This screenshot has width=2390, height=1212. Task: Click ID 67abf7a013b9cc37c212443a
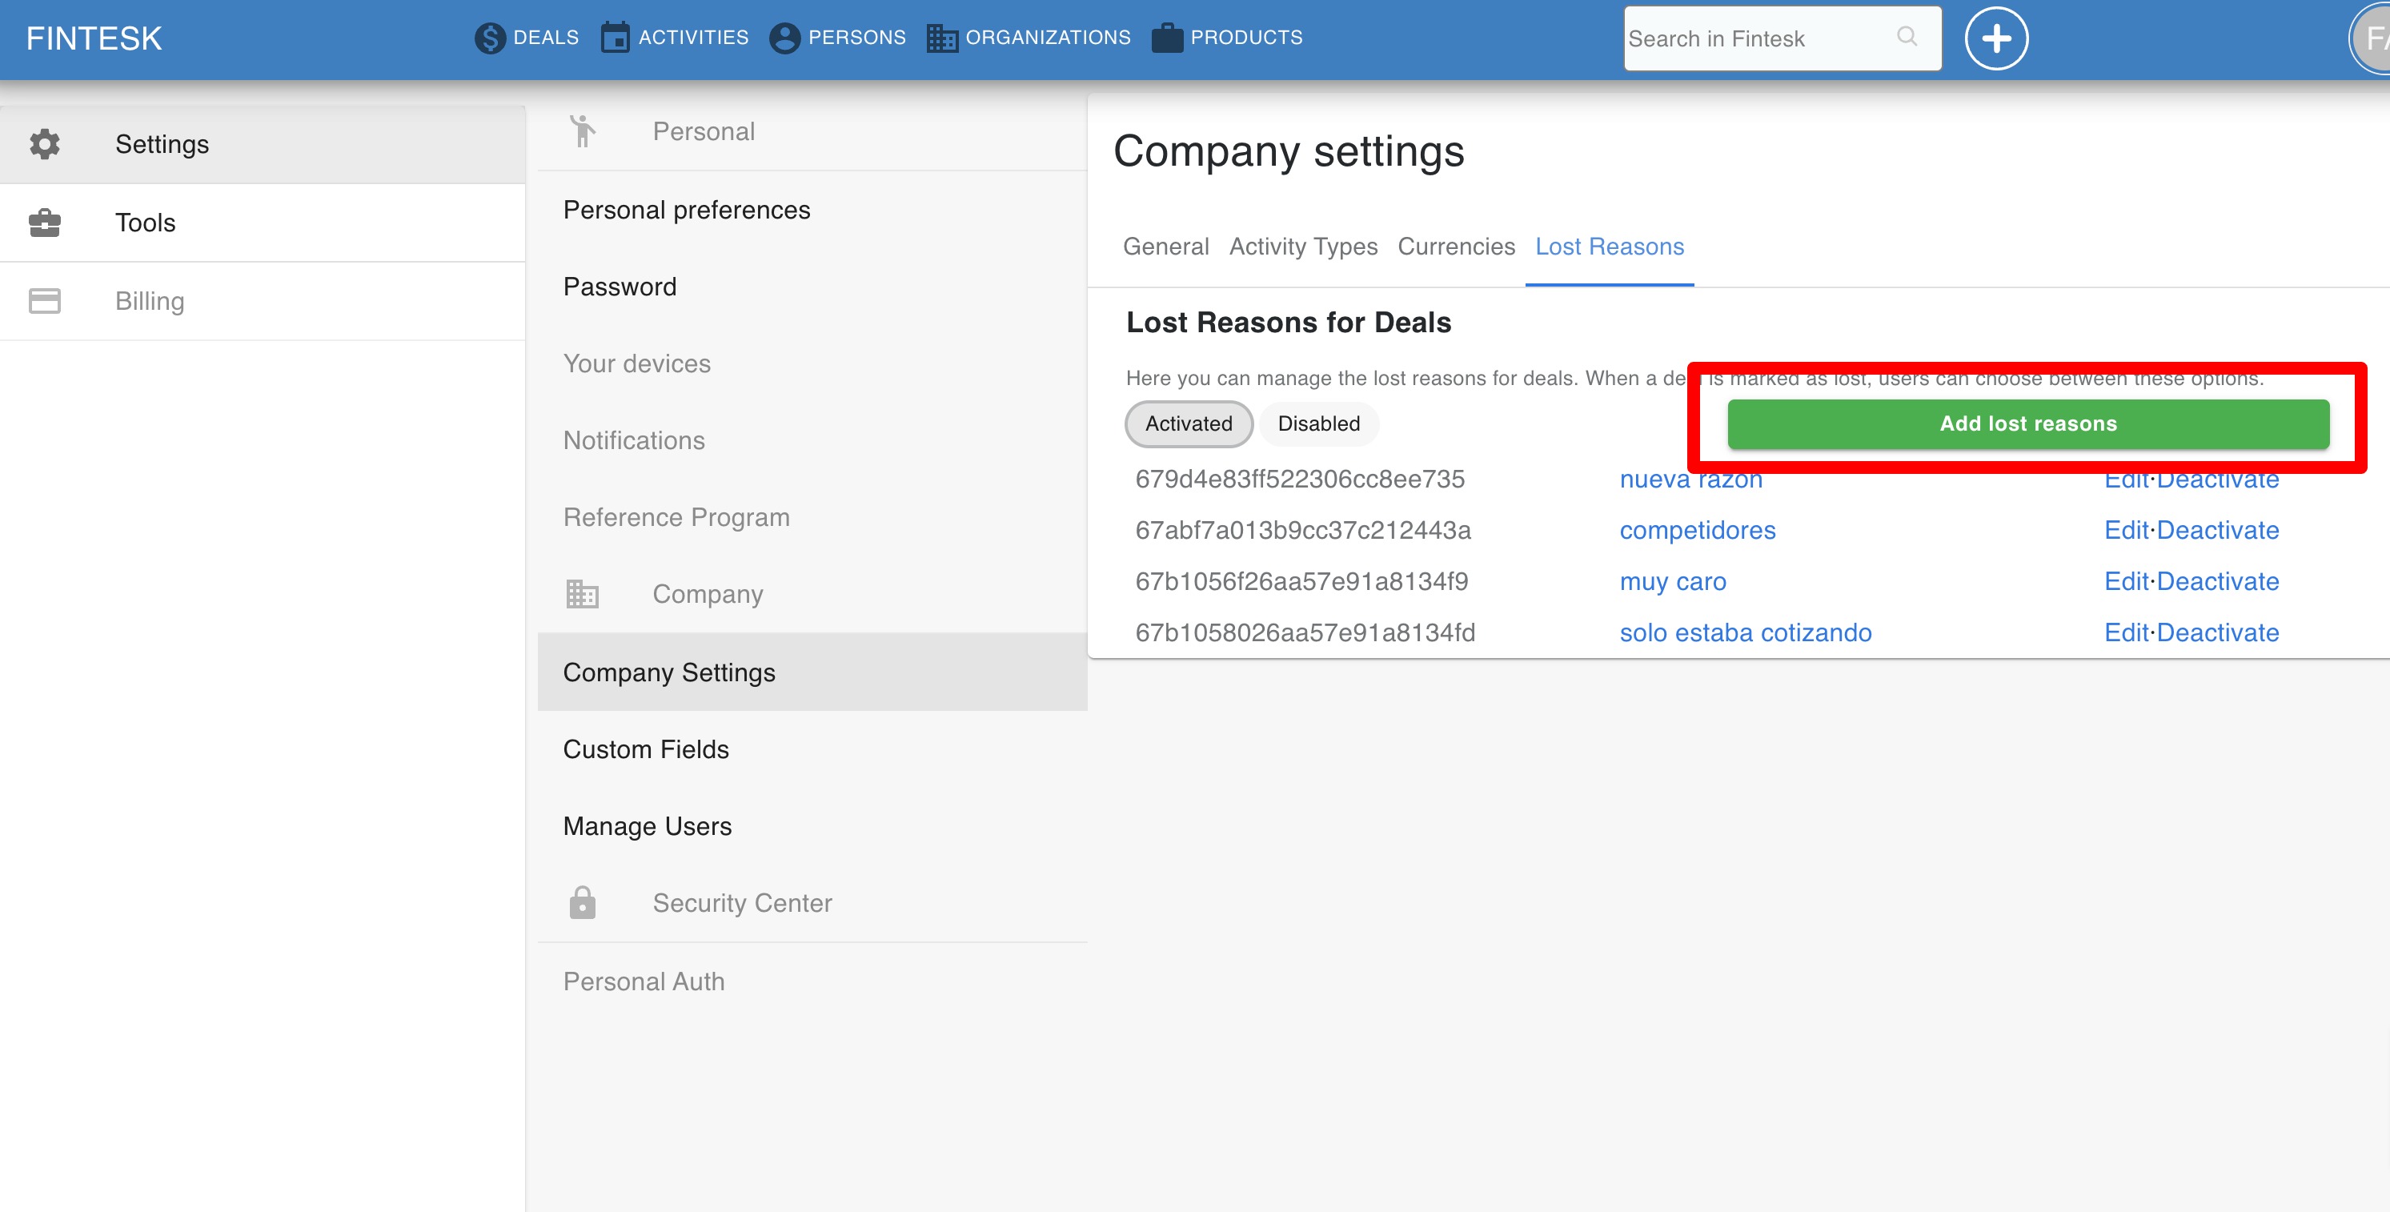click(1302, 530)
